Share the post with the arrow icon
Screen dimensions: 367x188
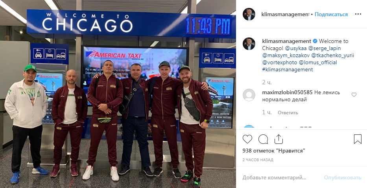click(x=278, y=139)
